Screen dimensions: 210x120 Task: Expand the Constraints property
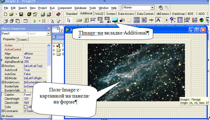[3, 111]
